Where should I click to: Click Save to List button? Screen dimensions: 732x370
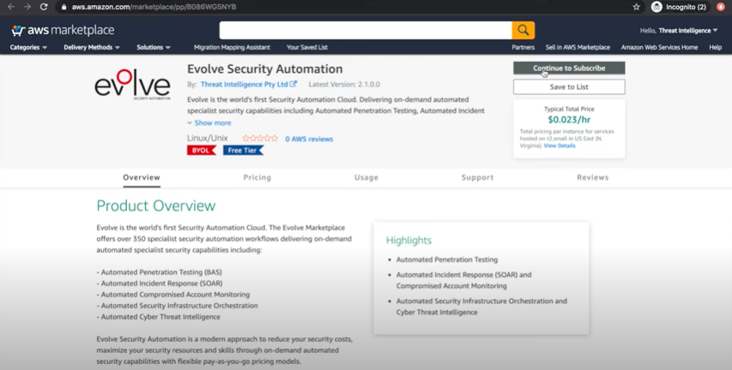pyautogui.click(x=569, y=87)
